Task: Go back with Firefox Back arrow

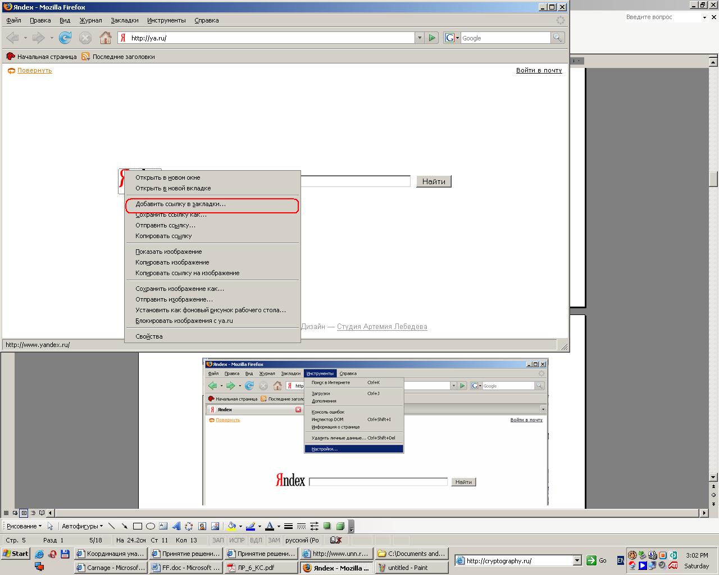Action: [12, 38]
